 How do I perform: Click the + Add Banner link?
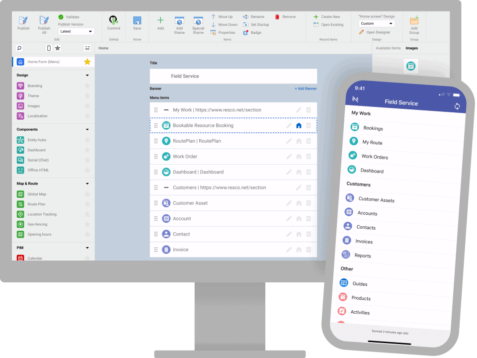pos(306,89)
